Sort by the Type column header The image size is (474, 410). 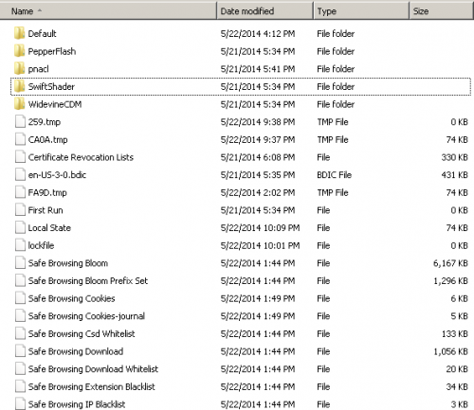click(361, 11)
